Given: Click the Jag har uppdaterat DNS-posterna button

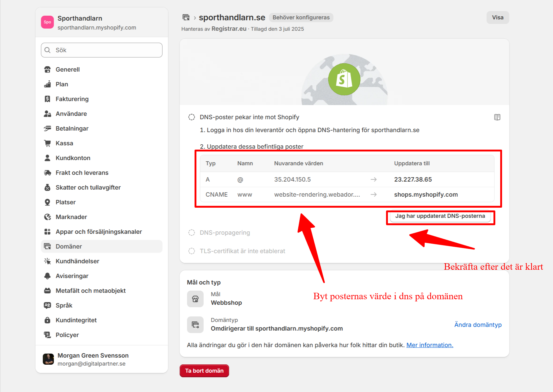Looking at the screenshot, I should tap(440, 216).
